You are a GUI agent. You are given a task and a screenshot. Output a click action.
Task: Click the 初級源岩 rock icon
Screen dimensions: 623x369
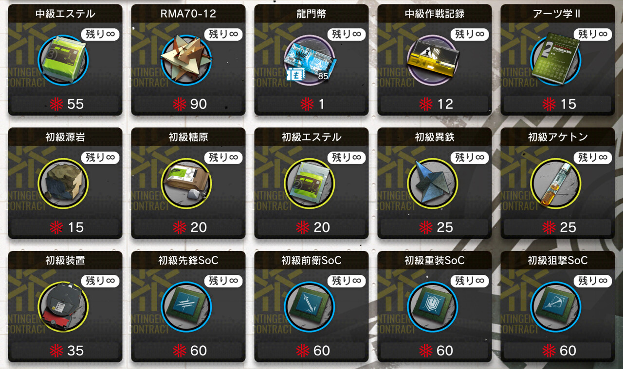(63, 184)
